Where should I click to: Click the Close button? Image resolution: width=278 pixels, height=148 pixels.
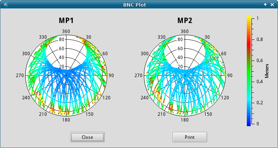(x=87, y=137)
